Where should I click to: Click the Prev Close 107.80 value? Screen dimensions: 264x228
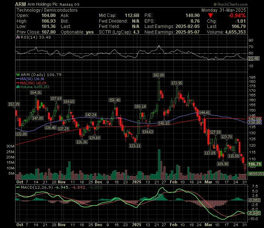(49, 32)
